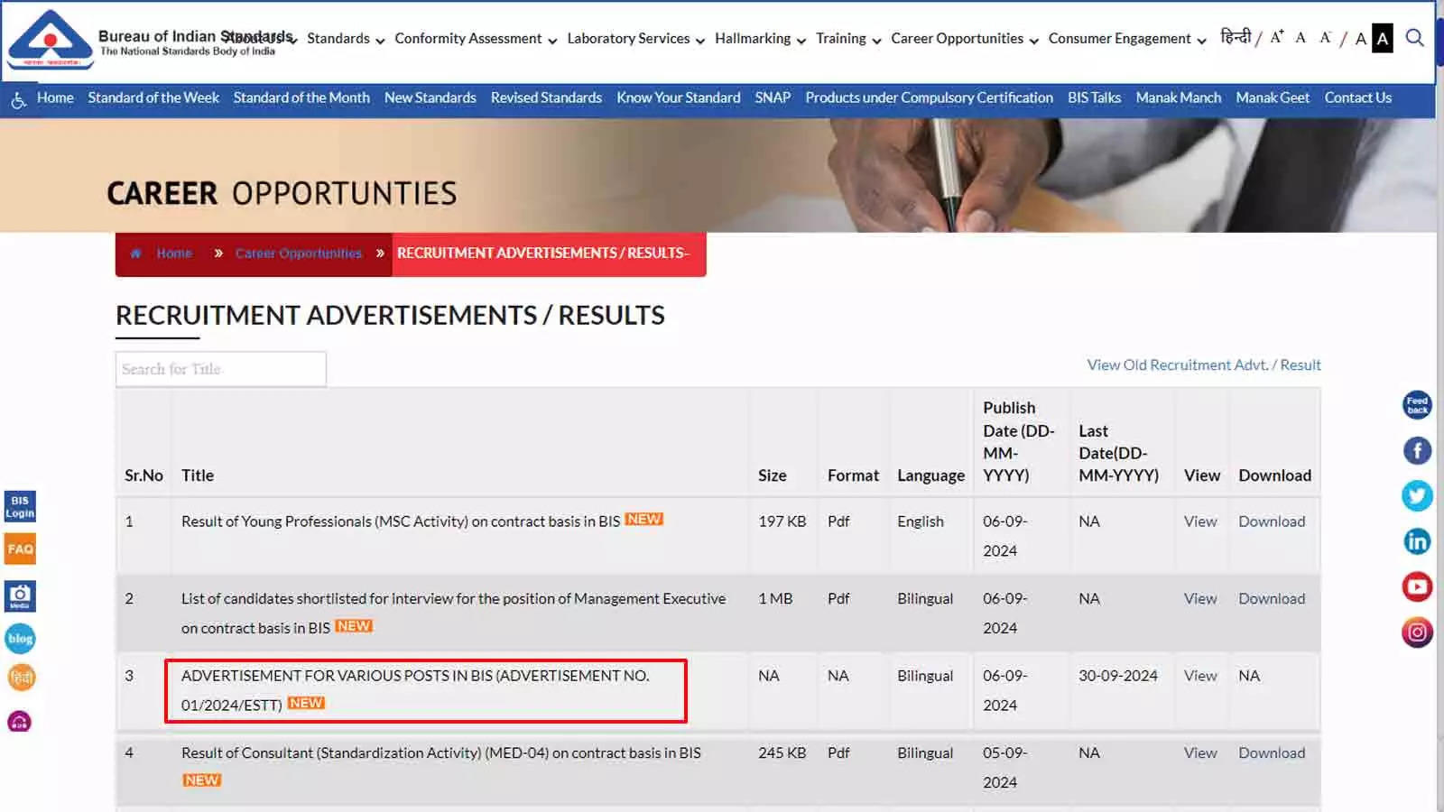Click View Old Recruitment Advt. / Result link
Image resolution: width=1444 pixels, height=812 pixels.
1203,364
